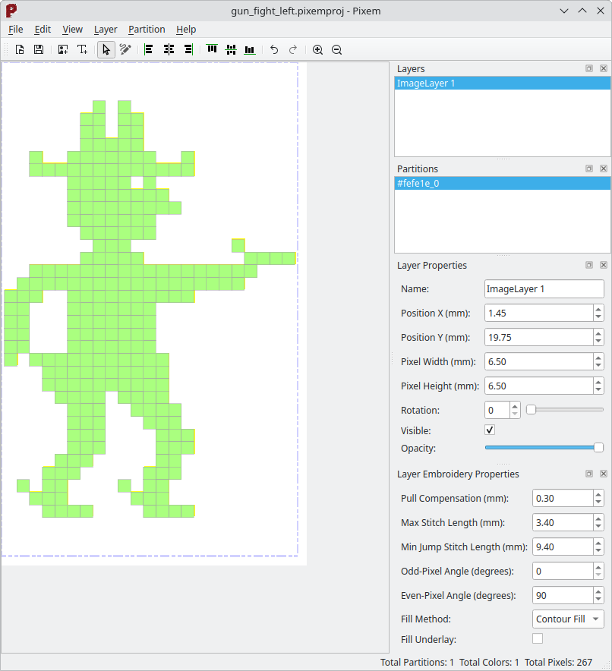Image resolution: width=612 pixels, height=671 pixels.
Task: Select ImageLayer 1 in Layers list
Action: [x=503, y=83]
